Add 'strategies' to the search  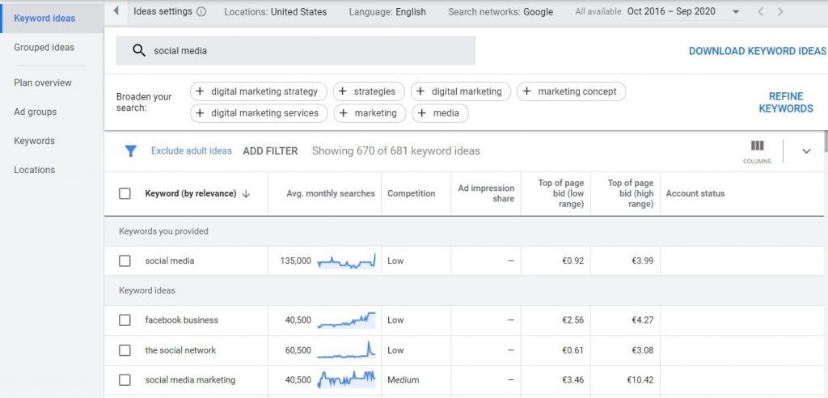(x=369, y=91)
